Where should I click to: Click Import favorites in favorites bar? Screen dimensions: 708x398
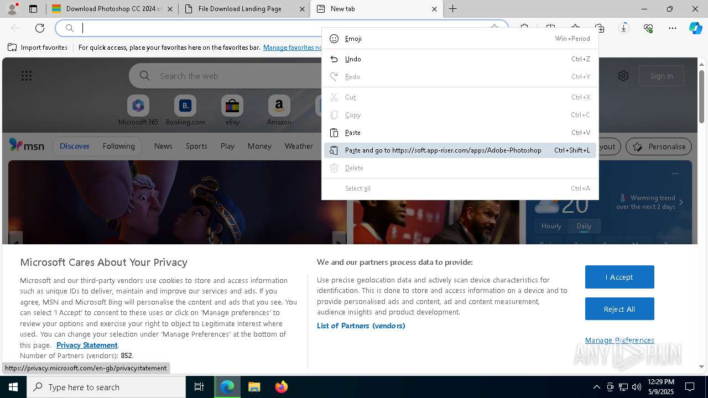[38, 48]
